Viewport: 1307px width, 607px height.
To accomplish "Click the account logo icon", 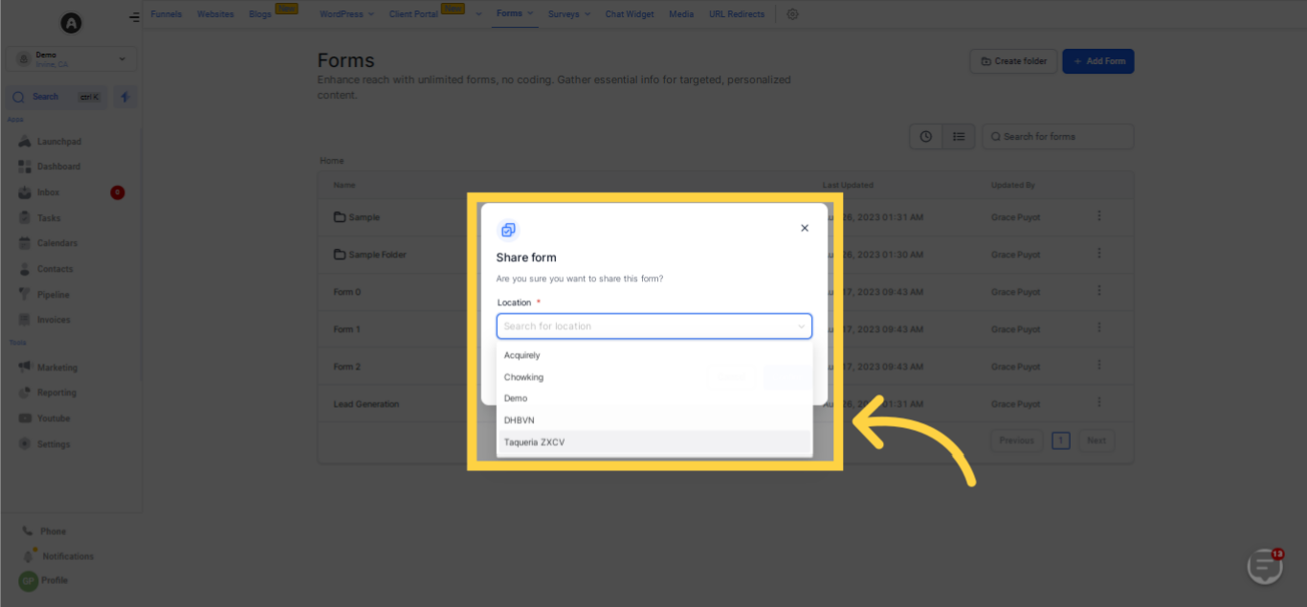I will click(71, 23).
